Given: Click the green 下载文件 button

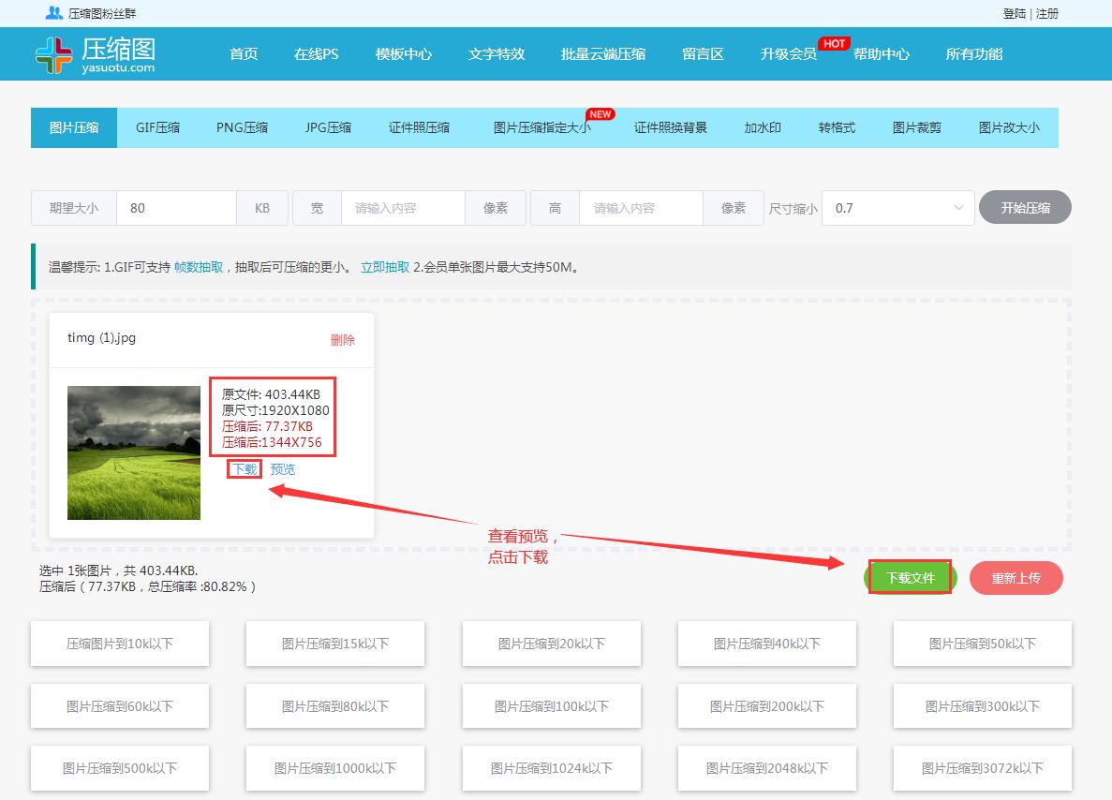Looking at the screenshot, I should pyautogui.click(x=908, y=577).
